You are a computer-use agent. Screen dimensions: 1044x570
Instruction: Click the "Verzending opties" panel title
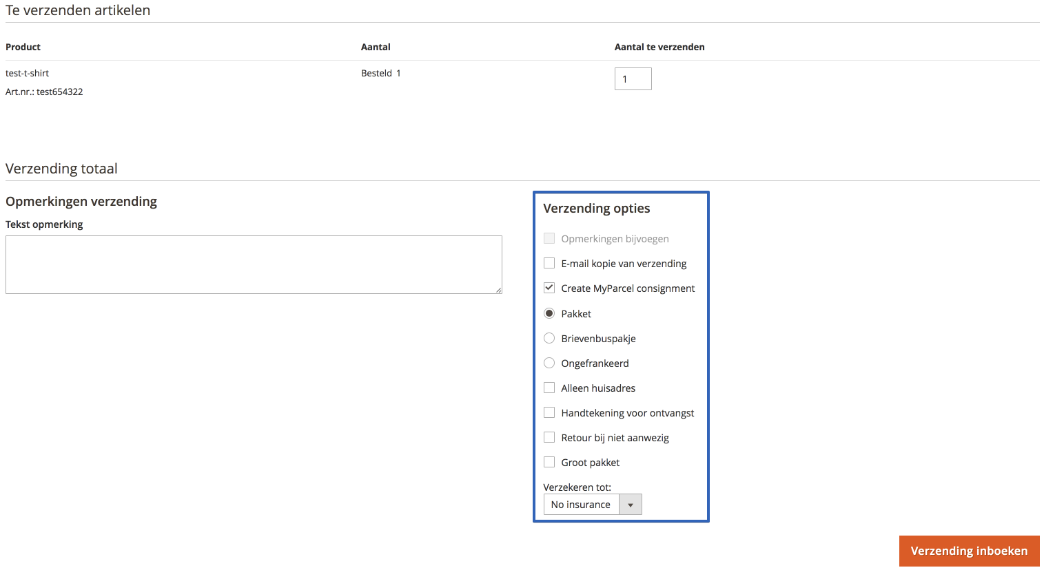(x=595, y=208)
